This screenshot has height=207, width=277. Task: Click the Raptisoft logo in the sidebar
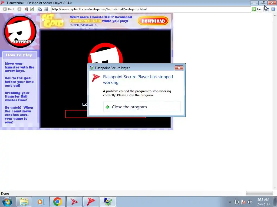pos(20,32)
